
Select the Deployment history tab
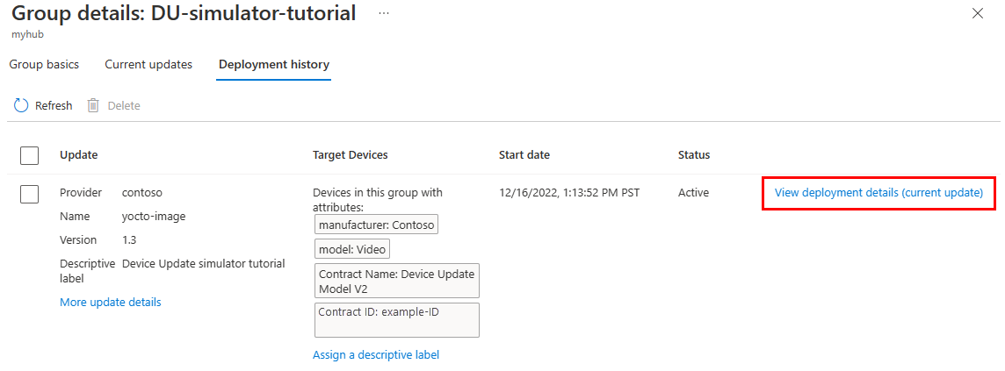click(x=274, y=65)
